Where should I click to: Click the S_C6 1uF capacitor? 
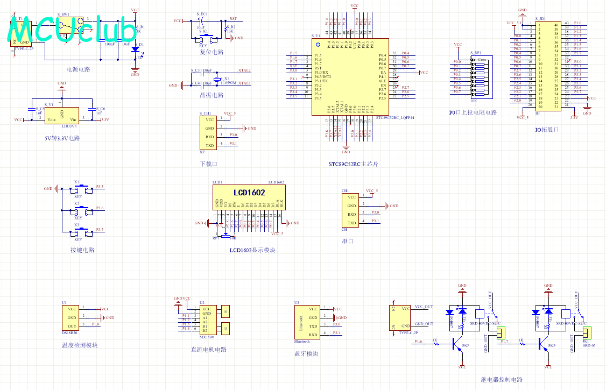pyautogui.click(x=92, y=110)
